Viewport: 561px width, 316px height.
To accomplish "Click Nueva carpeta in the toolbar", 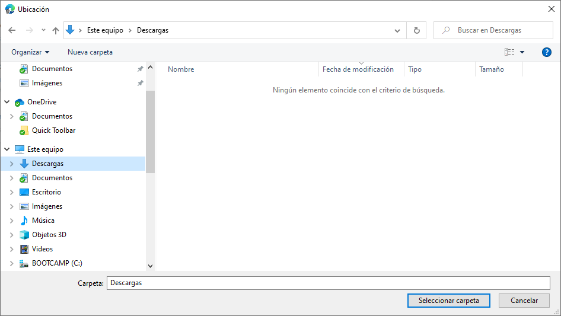I will click(x=90, y=52).
